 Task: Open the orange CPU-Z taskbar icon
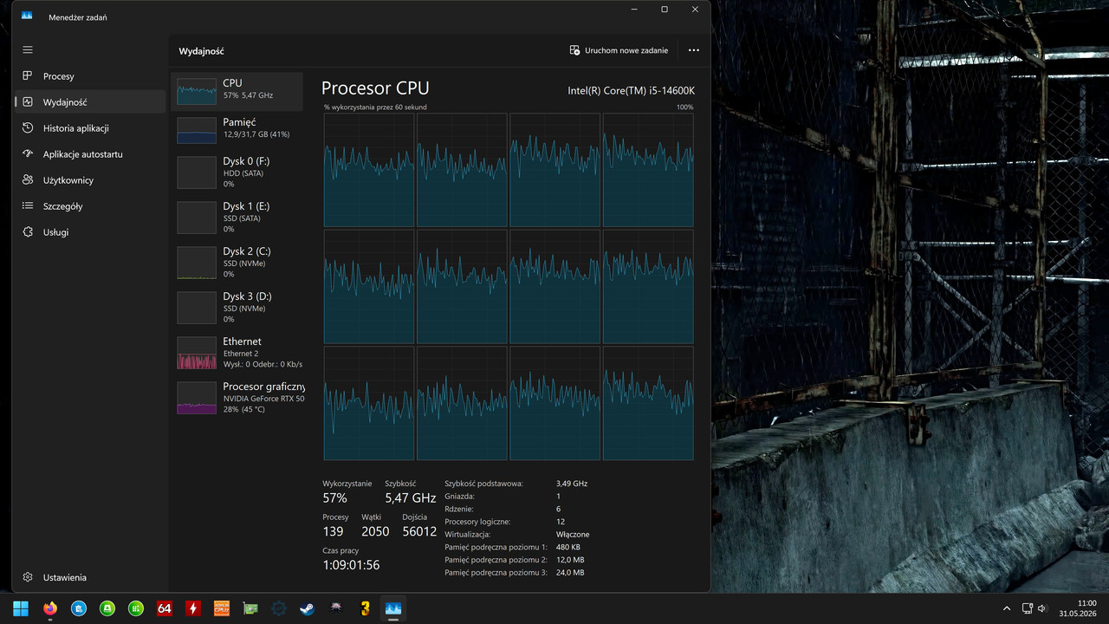pyautogui.click(x=222, y=608)
